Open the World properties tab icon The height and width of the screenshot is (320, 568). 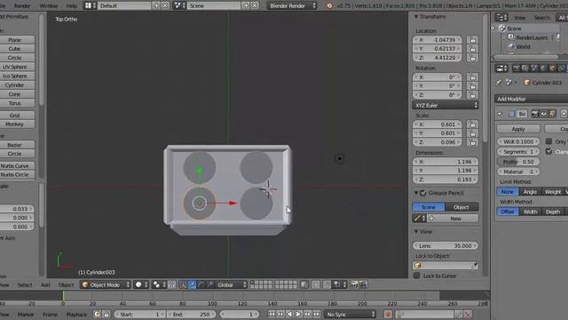543,68
